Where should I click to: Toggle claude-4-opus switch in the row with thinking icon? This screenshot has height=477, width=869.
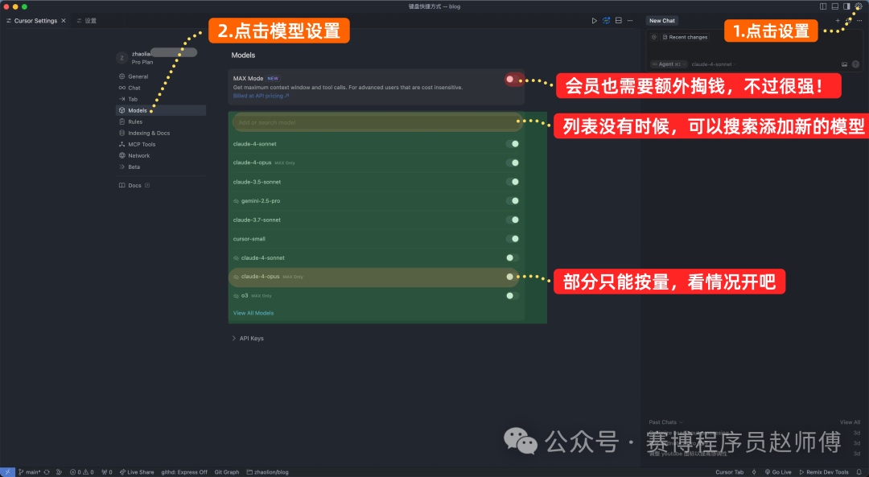tap(512, 277)
